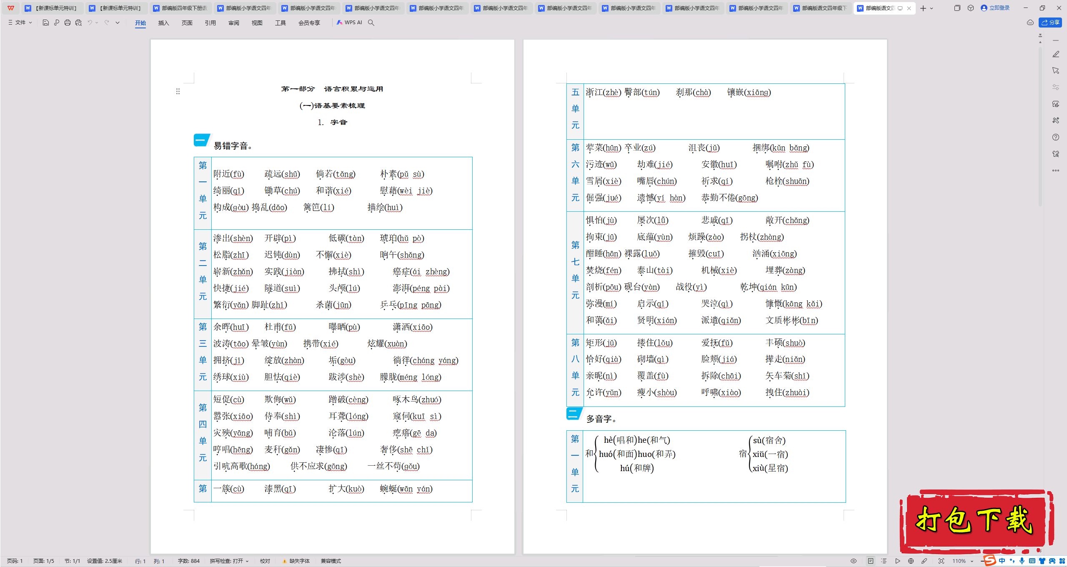The image size is (1067, 567).
Task: Open the Sogou toolbox grid icon
Action: tap(1062, 561)
